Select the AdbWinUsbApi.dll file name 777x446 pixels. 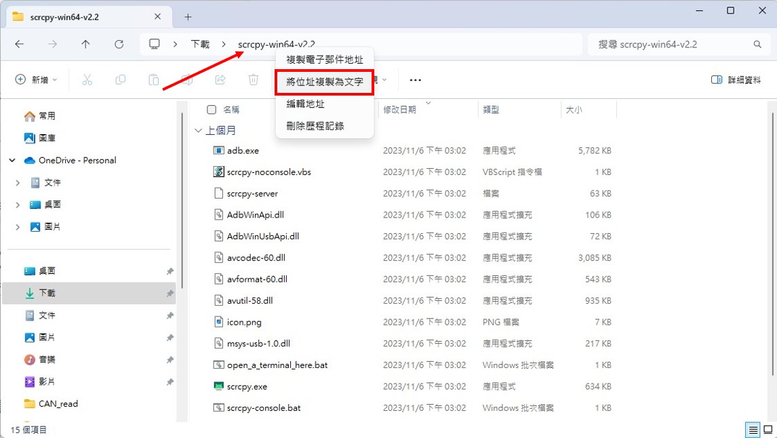[x=262, y=236]
